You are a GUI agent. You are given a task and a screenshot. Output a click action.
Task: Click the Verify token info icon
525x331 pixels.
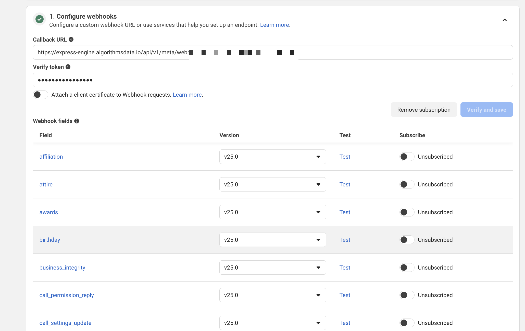[68, 67]
